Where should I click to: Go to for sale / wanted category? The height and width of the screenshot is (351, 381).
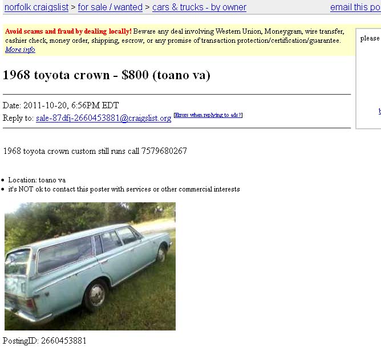point(110,7)
